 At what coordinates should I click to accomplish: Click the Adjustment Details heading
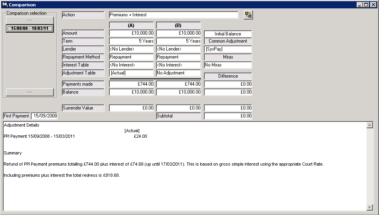coord(22,125)
